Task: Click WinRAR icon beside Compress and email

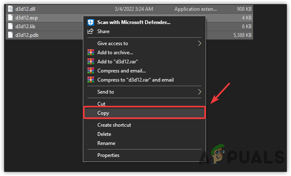Action: [91, 71]
